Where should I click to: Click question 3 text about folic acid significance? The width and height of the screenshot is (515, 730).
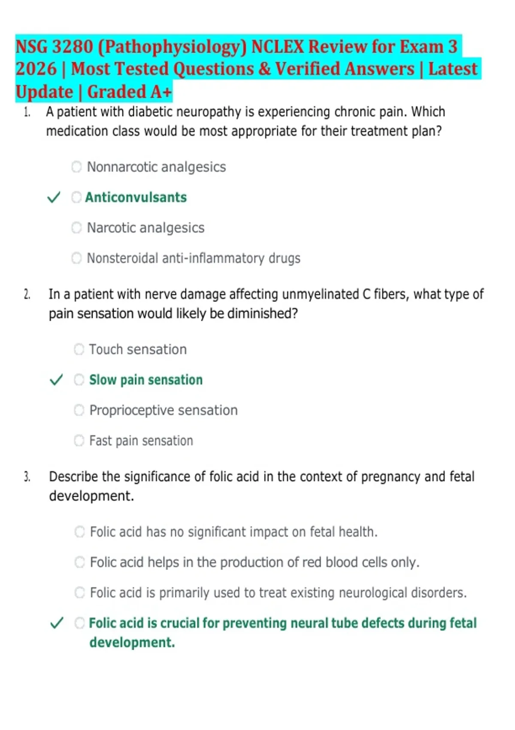tap(262, 486)
